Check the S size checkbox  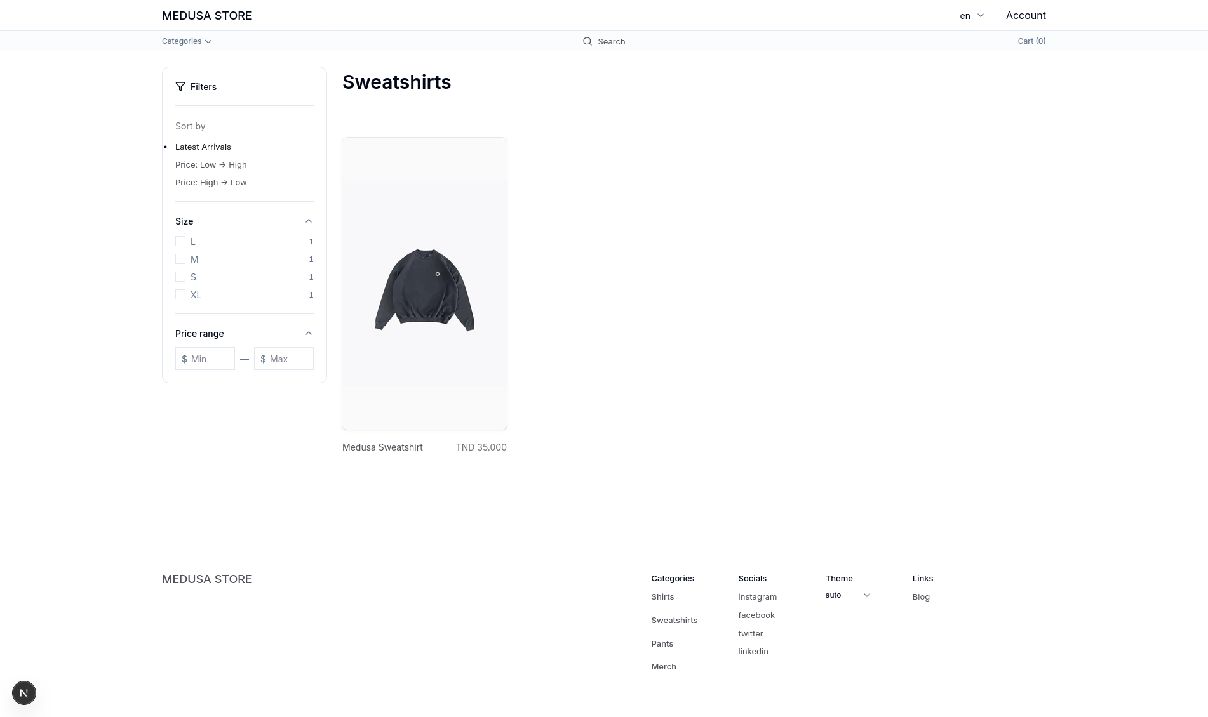(180, 277)
